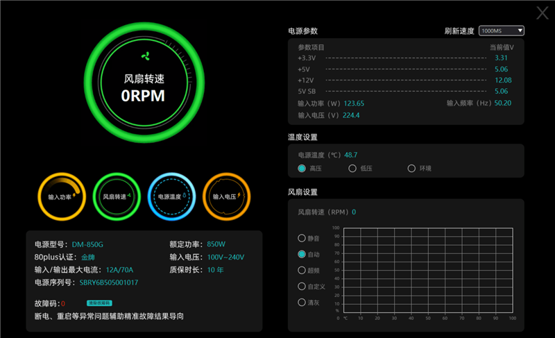Select the 输入电压 orange circular gauge
This screenshot has width=555, height=338.
coord(227,196)
